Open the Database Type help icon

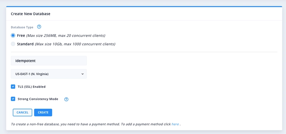39,27
